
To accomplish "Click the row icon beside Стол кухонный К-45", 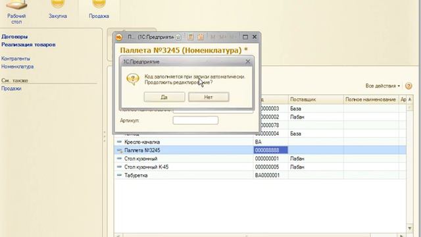I will tap(119, 167).
